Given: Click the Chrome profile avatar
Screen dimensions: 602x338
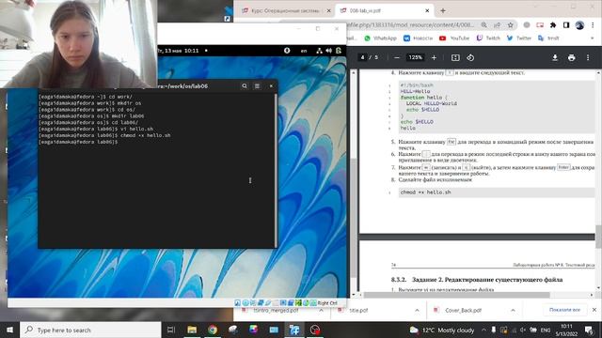Looking at the screenshot, I should point(579,25).
